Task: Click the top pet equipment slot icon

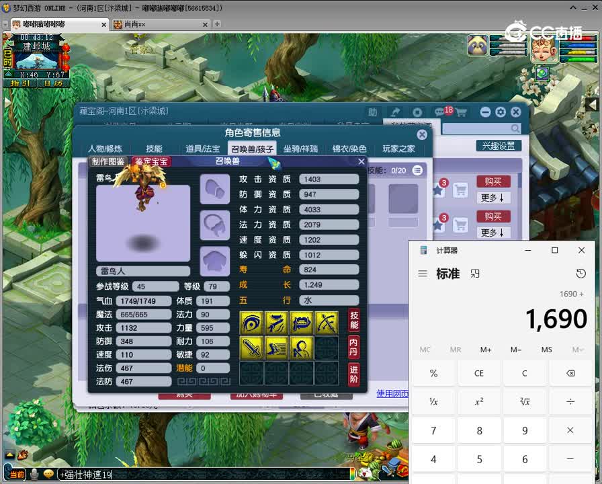Action: (x=215, y=189)
